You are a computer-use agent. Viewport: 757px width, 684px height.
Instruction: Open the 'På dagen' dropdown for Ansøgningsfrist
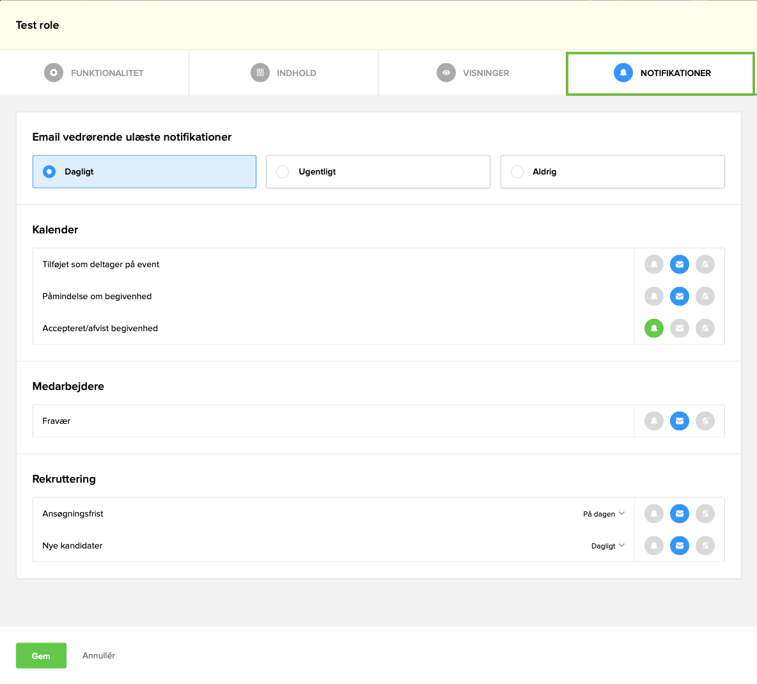604,514
